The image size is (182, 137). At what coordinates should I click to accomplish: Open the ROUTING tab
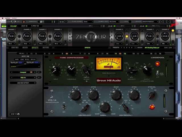15,48
